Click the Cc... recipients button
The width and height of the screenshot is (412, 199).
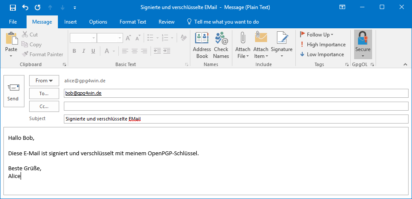point(44,106)
